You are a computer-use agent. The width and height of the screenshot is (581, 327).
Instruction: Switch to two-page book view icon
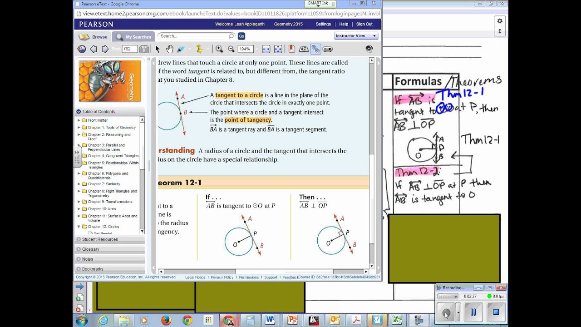pyautogui.click(x=144, y=49)
